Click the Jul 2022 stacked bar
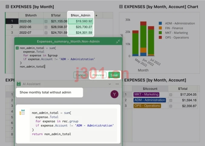The width and height of the screenshot is (205, 146). click(x=151, y=41)
